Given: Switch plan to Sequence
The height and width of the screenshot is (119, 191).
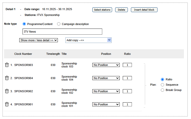Looking at the screenshot, I should coord(163,85).
